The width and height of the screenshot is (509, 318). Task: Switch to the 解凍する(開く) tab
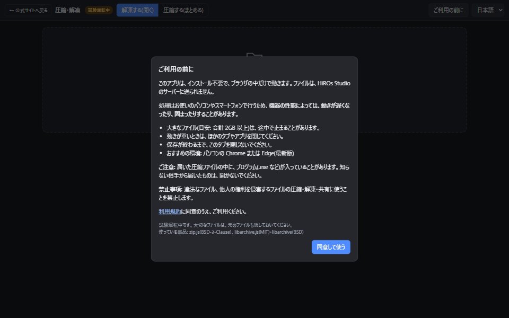coord(137,10)
